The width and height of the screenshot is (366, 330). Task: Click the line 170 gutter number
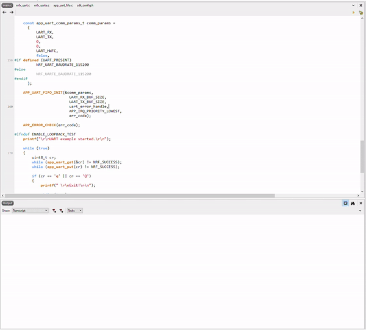click(x=10, y=153)
